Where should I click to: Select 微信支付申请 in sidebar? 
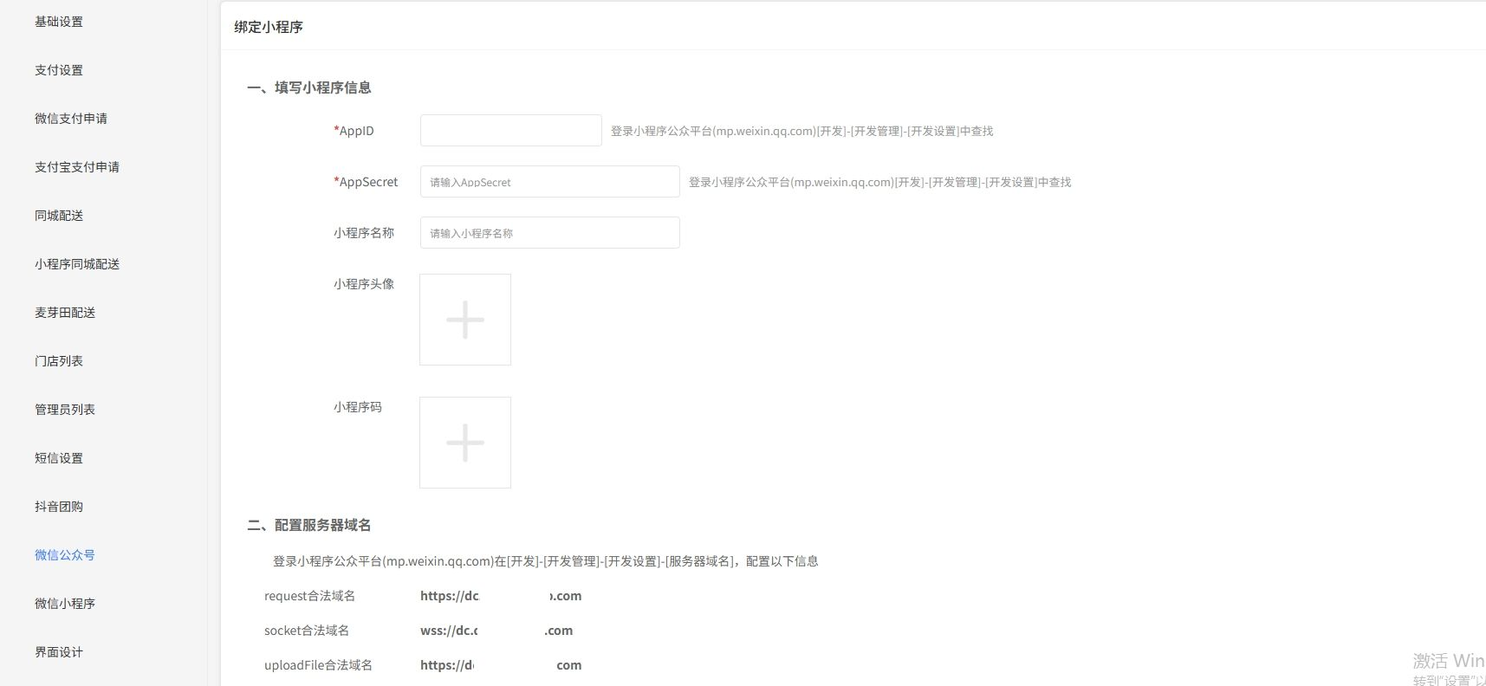(71, 119)
